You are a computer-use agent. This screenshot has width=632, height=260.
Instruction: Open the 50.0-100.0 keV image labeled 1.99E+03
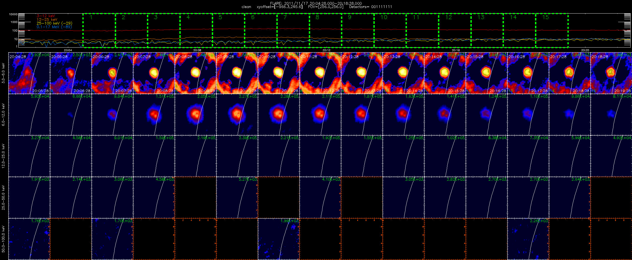coord(279,239)
